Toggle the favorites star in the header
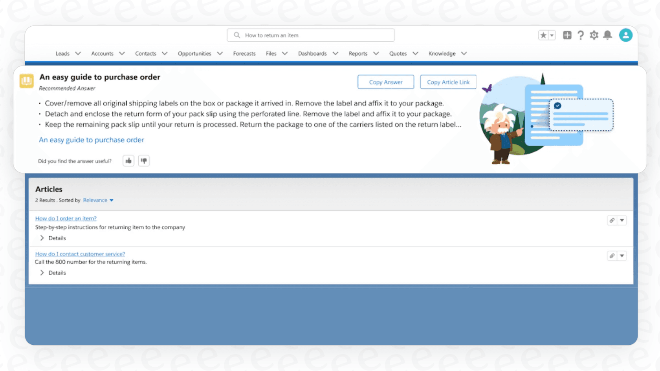 coord(543,35)
